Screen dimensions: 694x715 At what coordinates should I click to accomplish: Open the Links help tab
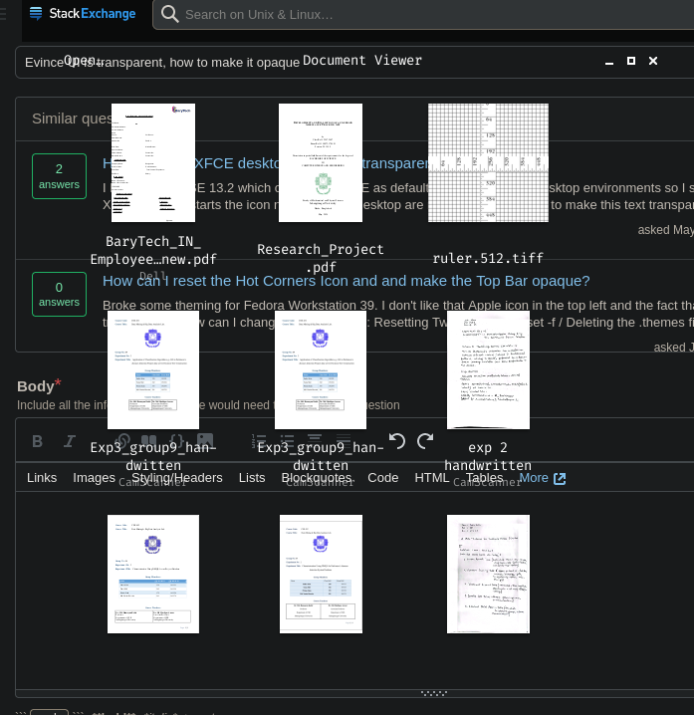pos(42,477)
